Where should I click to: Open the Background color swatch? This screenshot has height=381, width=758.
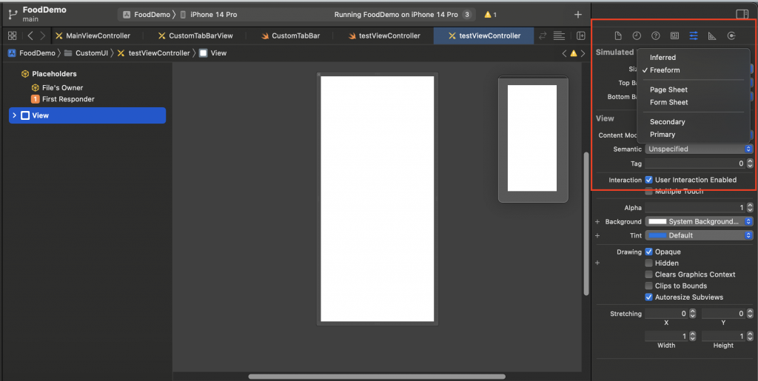click(x=657, y=222)
